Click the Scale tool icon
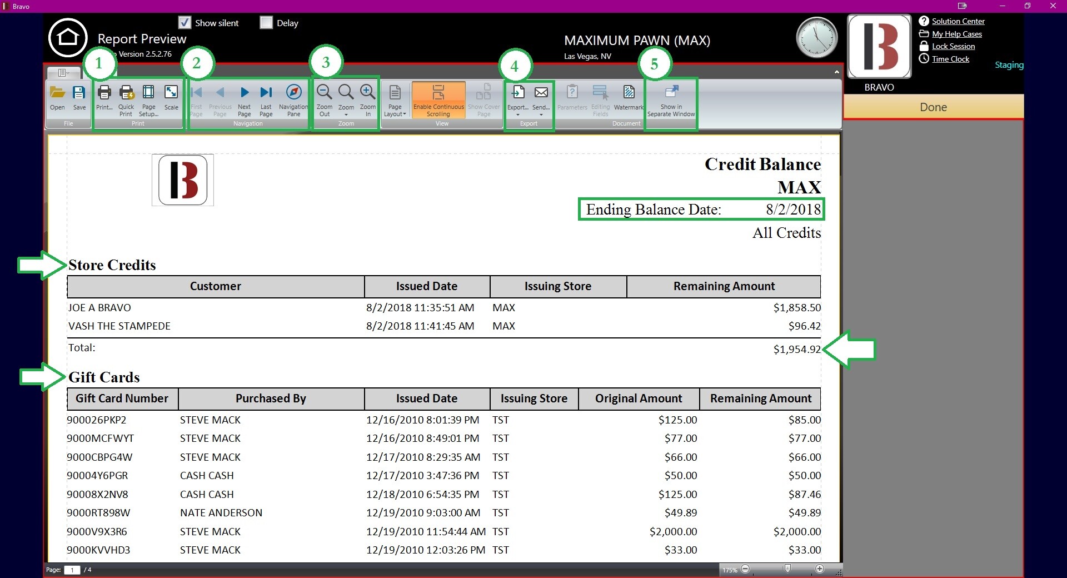The height and width of the screenshot is (578, 1067). pyautogui.click(x=171, y=98)
